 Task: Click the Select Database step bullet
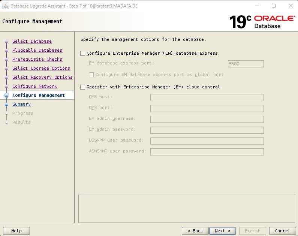(7, 41)
